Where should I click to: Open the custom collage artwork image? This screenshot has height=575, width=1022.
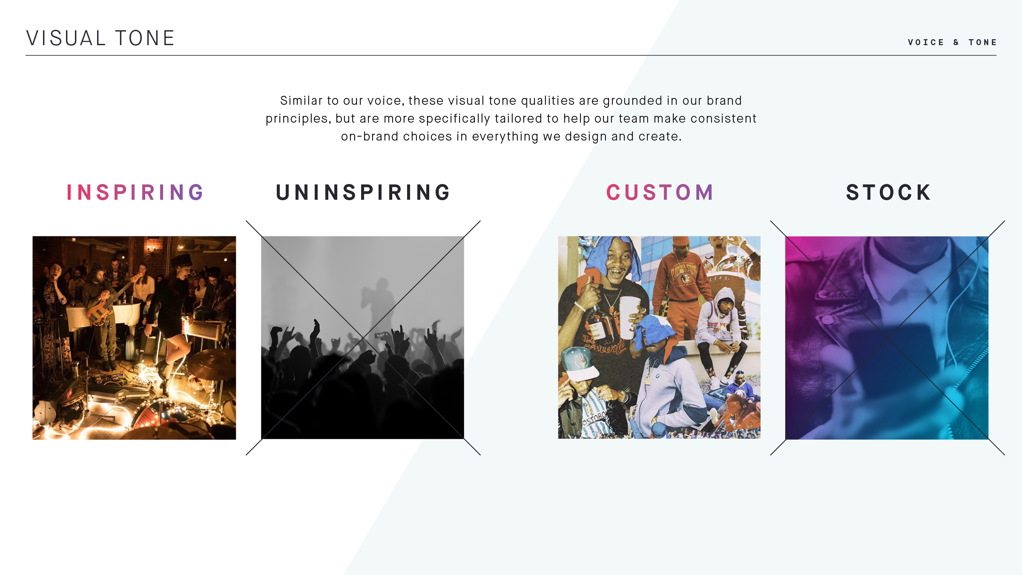pos(659,337)
